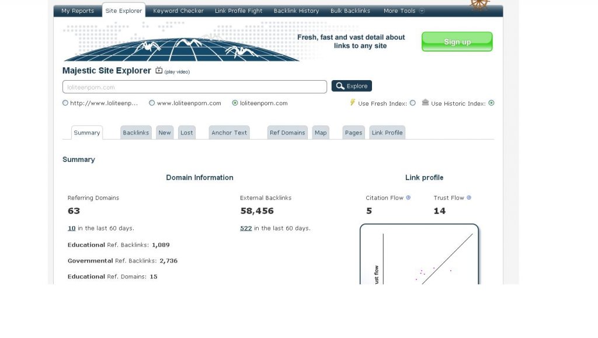View the Map sub-tab
Screen dimensions: 598x338
coord(321,133)
